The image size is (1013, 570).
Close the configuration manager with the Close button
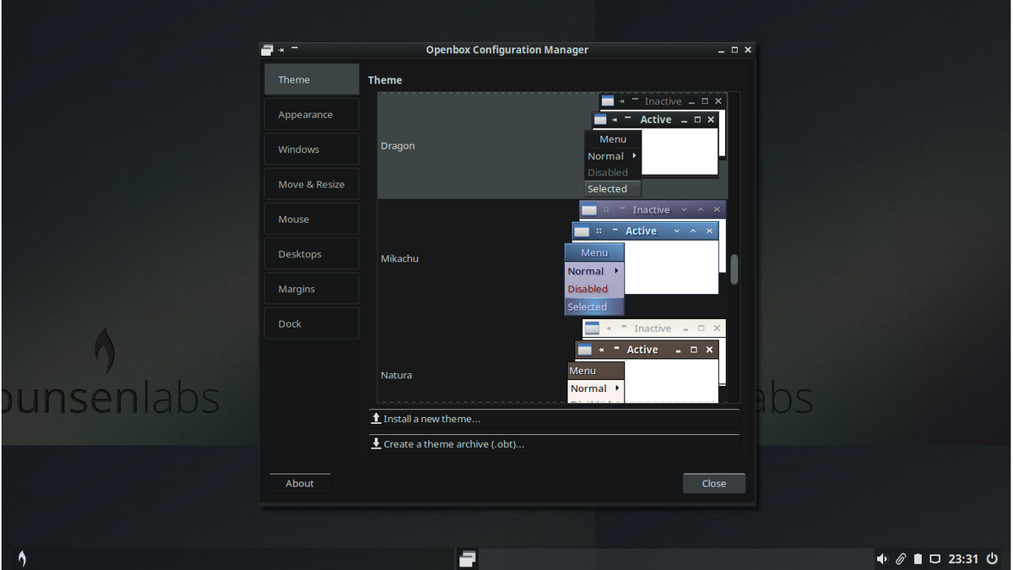pos(713,483)
